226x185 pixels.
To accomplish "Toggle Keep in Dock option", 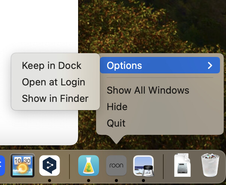I will [x=51, y=66].
